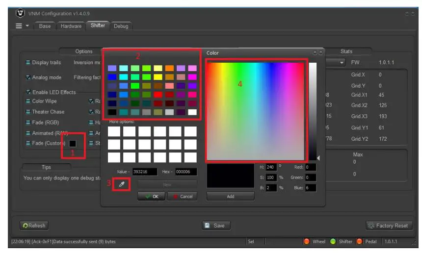
Task: Open the hamburger menu icon
Action: pyautogui.click(x=19, y=26)
